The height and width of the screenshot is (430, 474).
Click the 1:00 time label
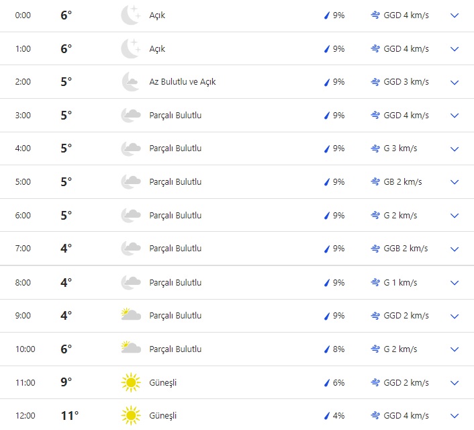pos(23,49)
